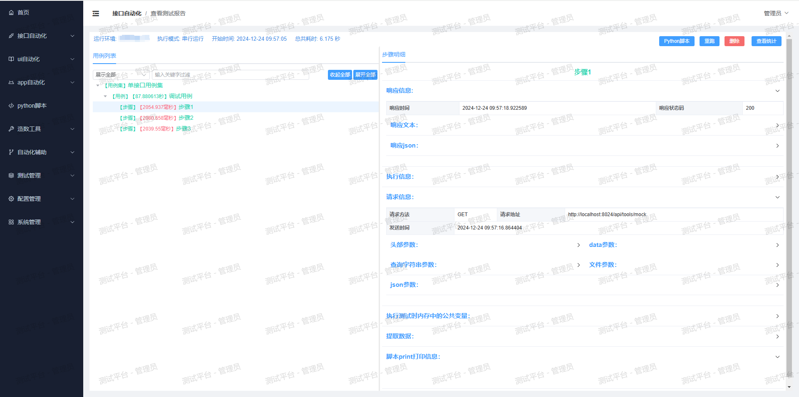Expand the 配置管理 sidebar menu arrow
The image size is (799, 397).
pos(72,199)
